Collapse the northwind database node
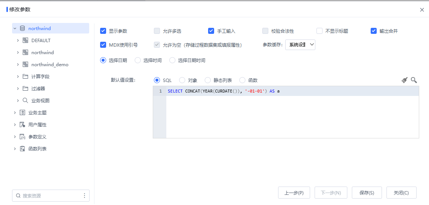 coord(15,28)
